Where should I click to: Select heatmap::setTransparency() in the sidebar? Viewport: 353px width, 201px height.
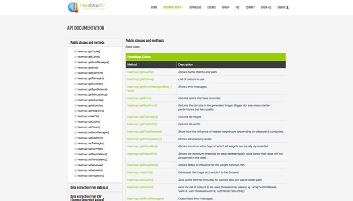point(92,159)
